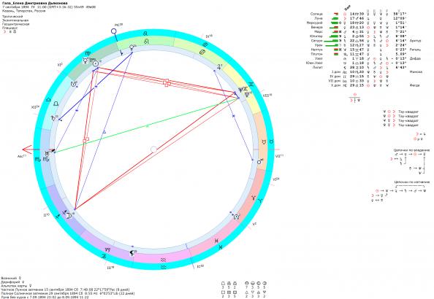434x299 pixels.
Task: Click the MC circle marker atop the wheel
Action: coord(114,31)
